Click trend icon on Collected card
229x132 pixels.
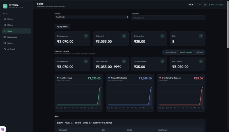pos(124,36)
